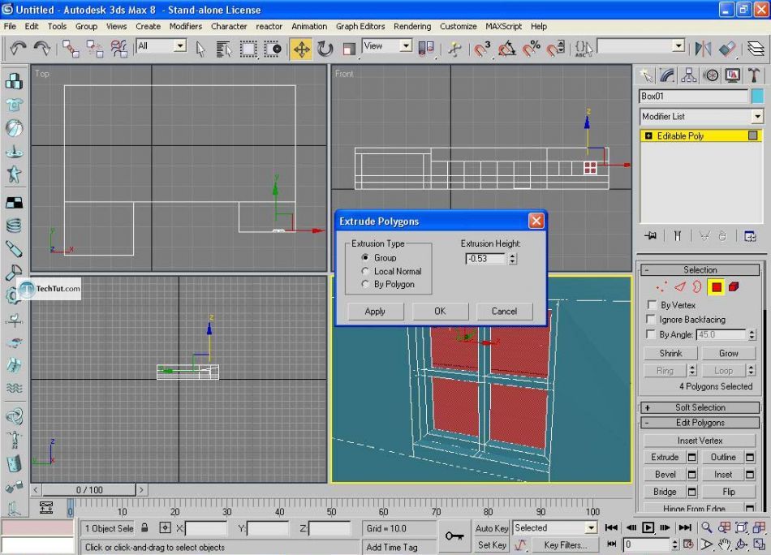
Task: Select Edge sub-object level icon
Action: click(680, 287)
